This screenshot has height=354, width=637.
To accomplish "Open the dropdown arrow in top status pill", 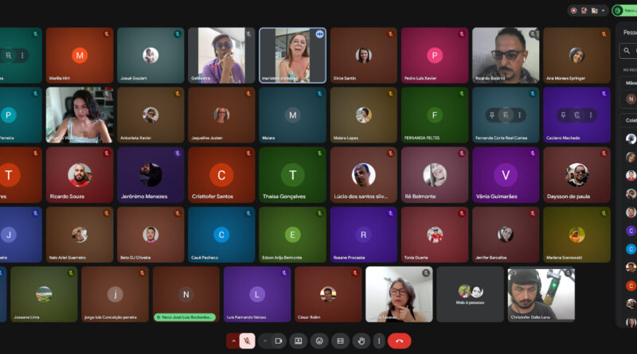I will click(x=604, y=10).
